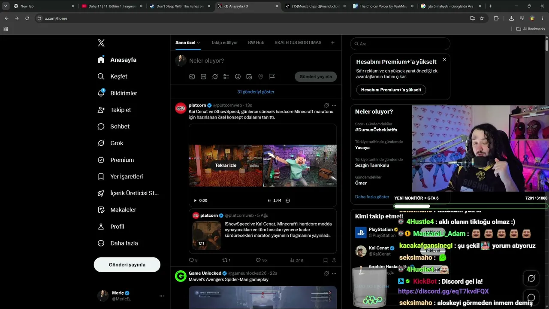Click Tekrar izle on the video
This screenshot has width=549, height=309.
click(226, 165)
